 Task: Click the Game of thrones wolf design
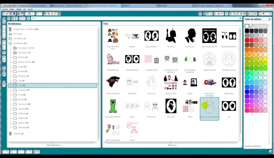(x=113, y=81)
